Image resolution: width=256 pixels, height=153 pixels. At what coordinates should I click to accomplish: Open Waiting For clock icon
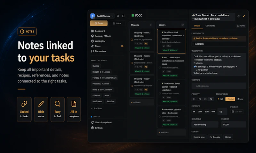92,41
